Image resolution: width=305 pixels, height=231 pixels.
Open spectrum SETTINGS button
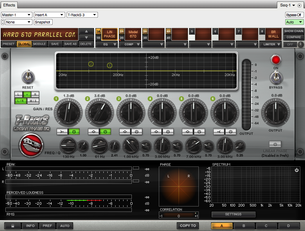[x=233, y=214]
